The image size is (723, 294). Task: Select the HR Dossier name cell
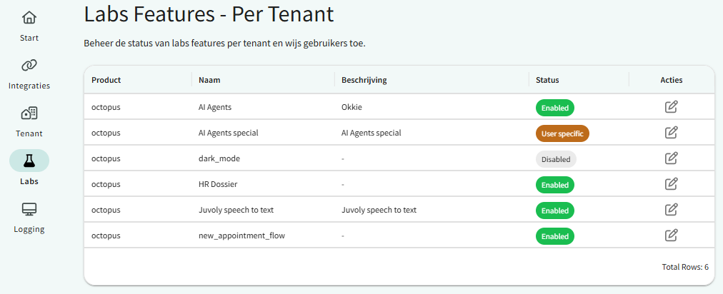[x=218, y=184]
